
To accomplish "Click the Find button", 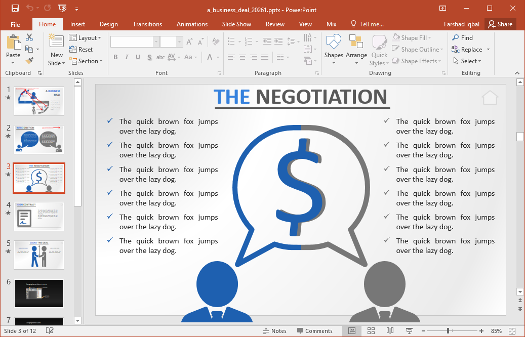I will [462, 38].
